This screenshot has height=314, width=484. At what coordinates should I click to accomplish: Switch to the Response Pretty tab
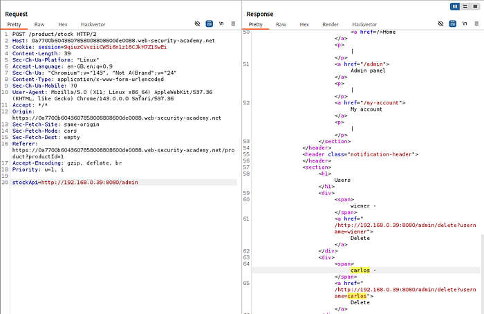256,24
